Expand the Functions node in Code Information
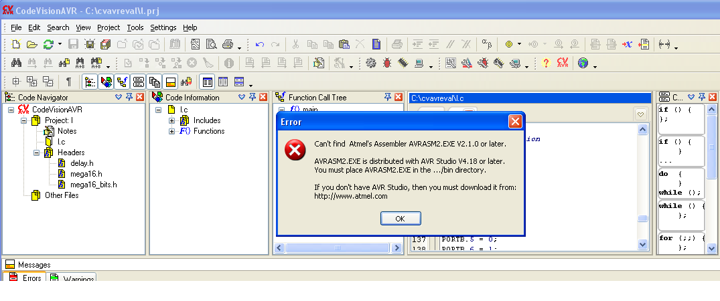720x301 pixels. (171, 131)
